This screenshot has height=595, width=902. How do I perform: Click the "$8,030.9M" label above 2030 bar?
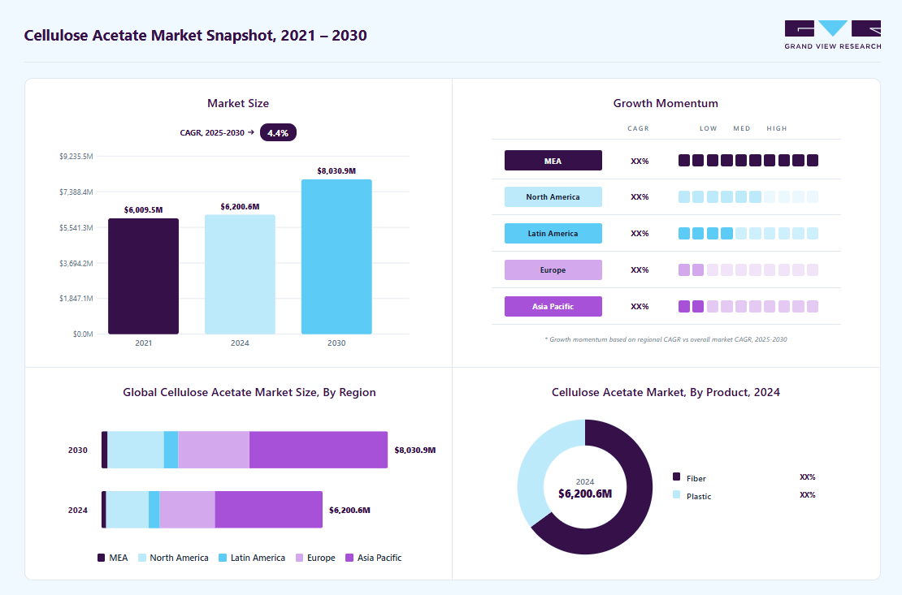tap(336, 170)
